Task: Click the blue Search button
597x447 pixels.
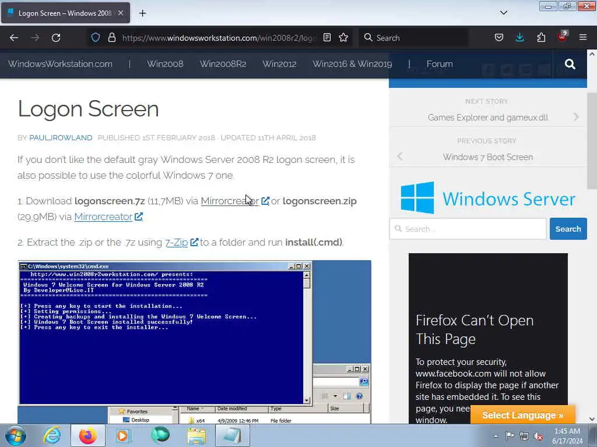Action: tap(568, 229)
